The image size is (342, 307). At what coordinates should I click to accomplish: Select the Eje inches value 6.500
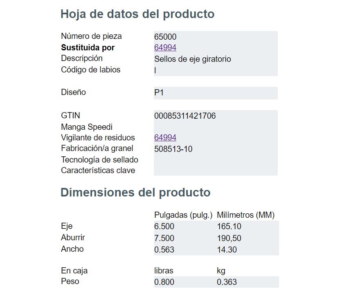click(164, 226)
